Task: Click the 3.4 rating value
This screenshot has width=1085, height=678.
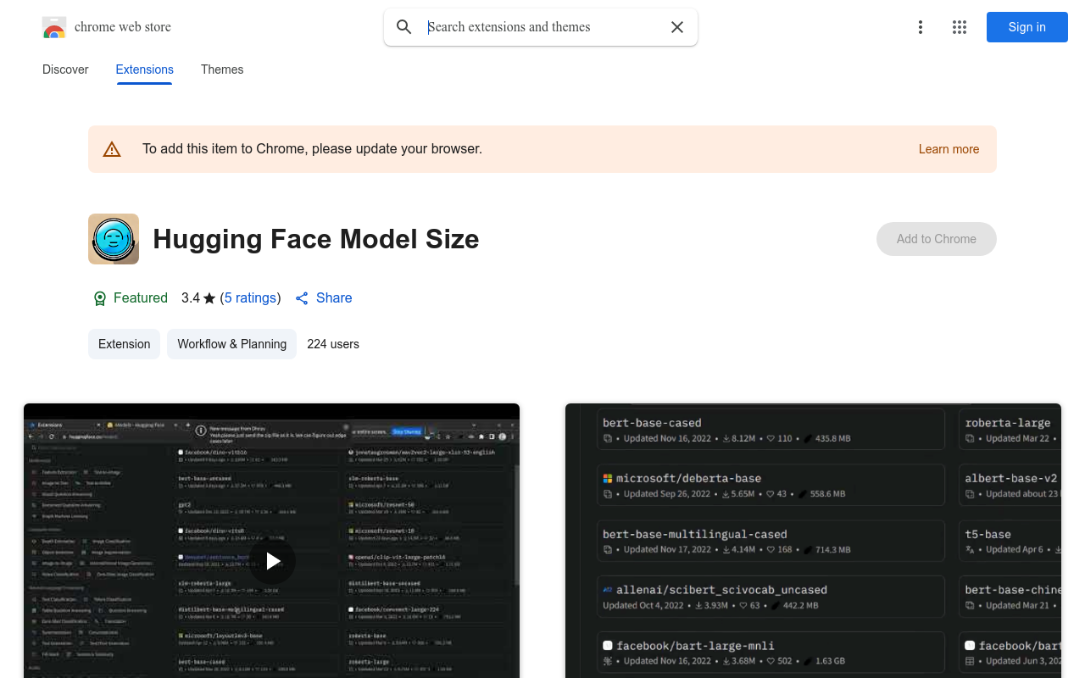Action: coord(191,298)
